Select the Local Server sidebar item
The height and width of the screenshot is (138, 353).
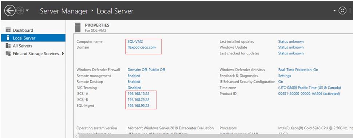33,38
